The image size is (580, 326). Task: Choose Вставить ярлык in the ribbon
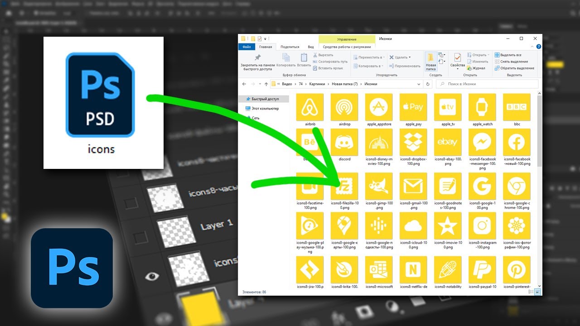click(x=328, y=68)
